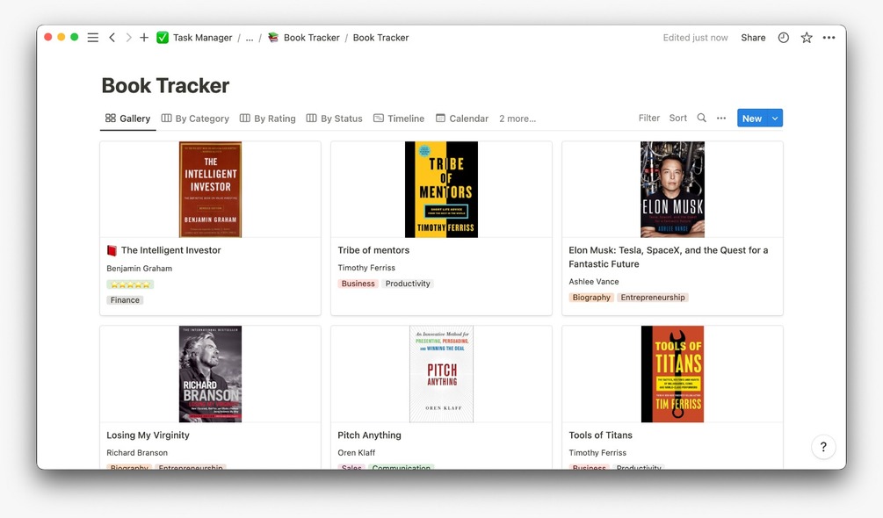Open the sidebar hamburger menu
Viewport: 883px width, 518px height.
coord(93,38)
